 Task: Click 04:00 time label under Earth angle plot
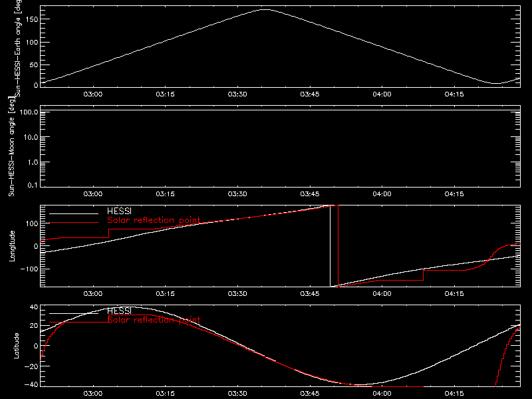pos(382,94)
